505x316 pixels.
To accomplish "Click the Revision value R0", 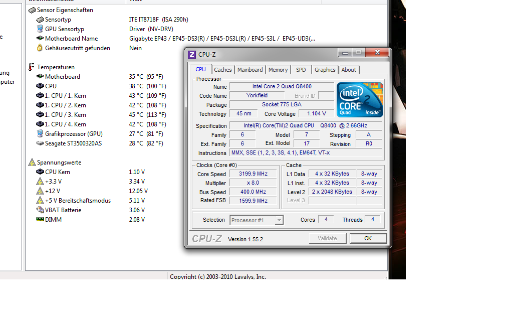I will coord(369,144).
